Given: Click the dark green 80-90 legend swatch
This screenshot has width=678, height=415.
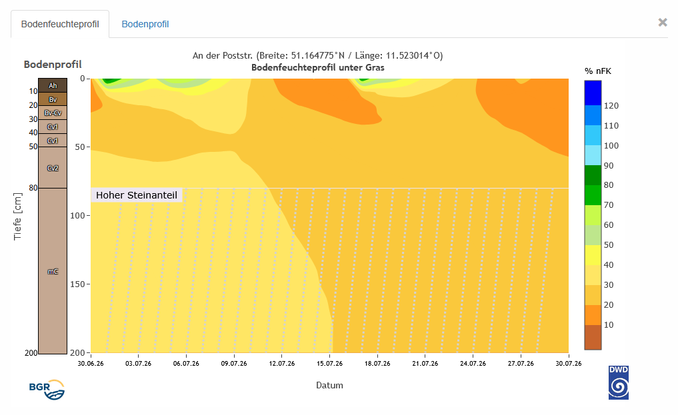Looking at the screenshot, I should point(593,175).
